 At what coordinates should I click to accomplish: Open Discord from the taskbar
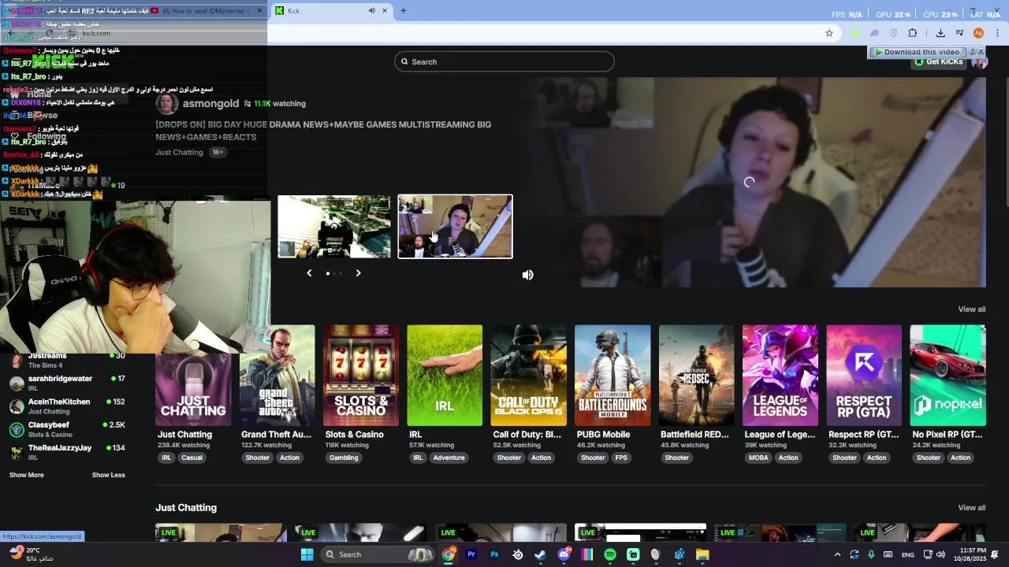coord(564,554)
